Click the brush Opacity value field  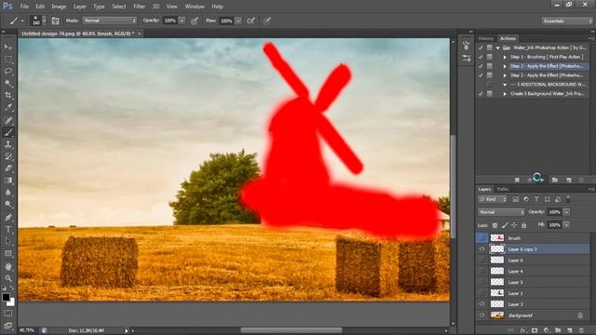(169, 20)
